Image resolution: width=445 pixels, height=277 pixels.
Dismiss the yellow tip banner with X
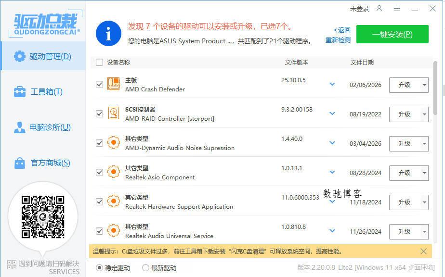point(423,251)
